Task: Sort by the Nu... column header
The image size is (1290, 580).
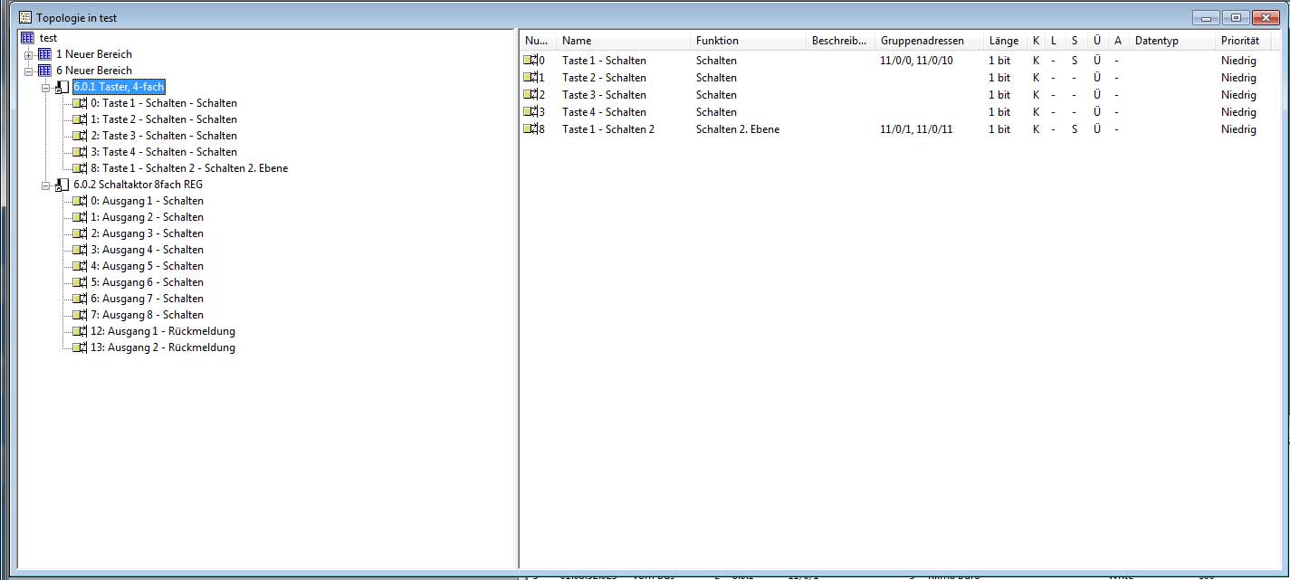Action: [537, 41]
